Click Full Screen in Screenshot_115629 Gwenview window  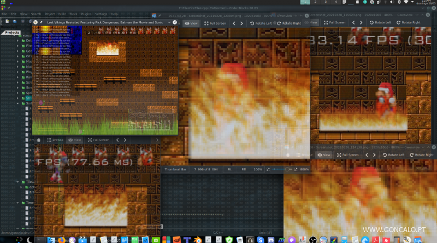[x=334, y=22]
